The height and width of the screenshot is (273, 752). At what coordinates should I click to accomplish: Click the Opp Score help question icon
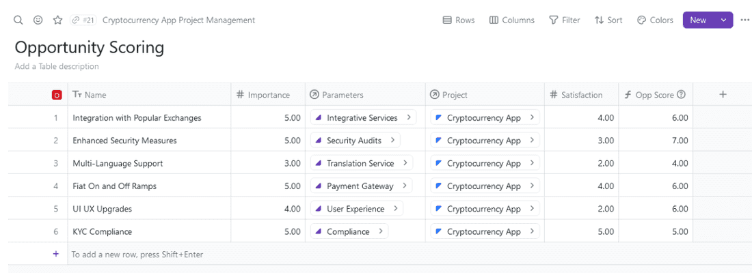tap(681, 95)
